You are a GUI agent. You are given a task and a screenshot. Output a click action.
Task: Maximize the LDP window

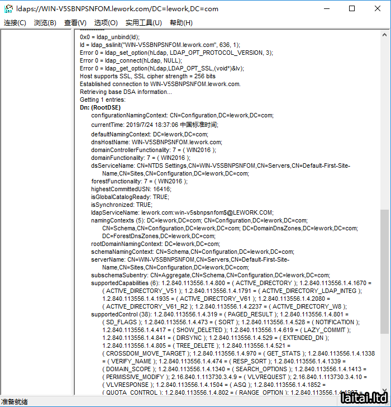point(352,9)
